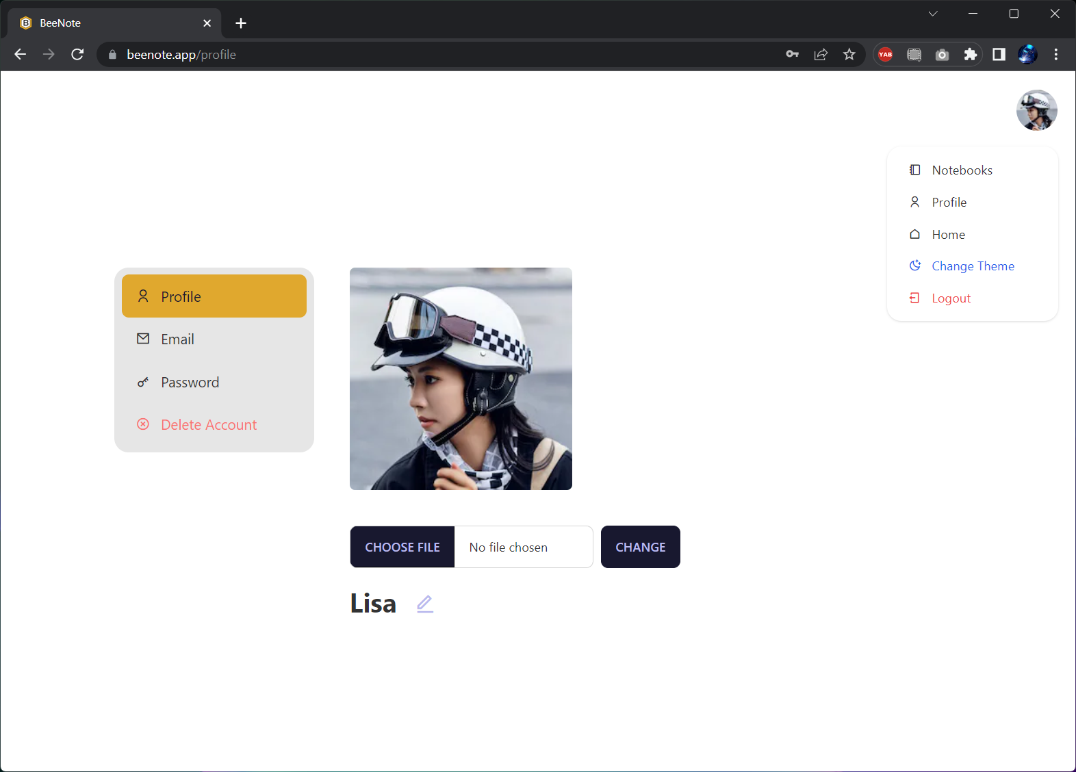Minimize the browser window
This screenshot has height=772, width=1076.
[x=973, y=14]
